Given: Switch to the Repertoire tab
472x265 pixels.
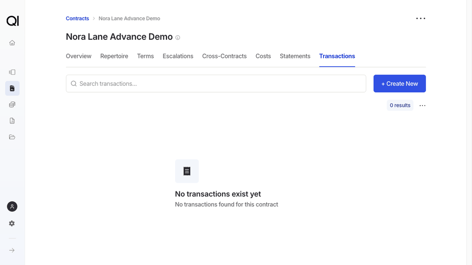Looking at the screenshot, I should [114, 56].
